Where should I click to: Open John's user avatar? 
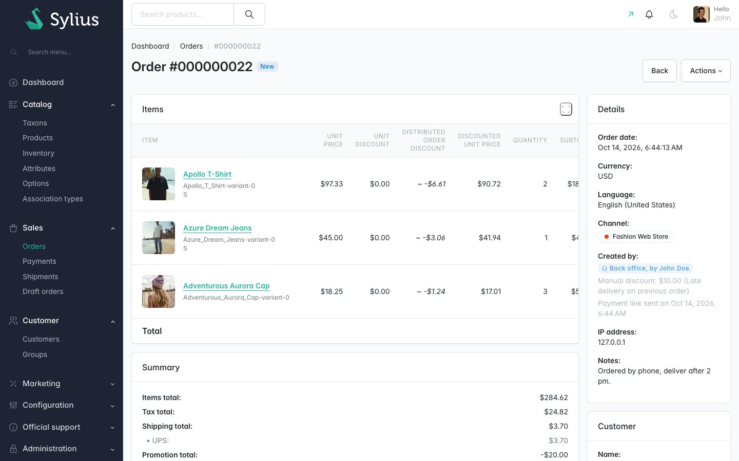[x=702, y=14]
